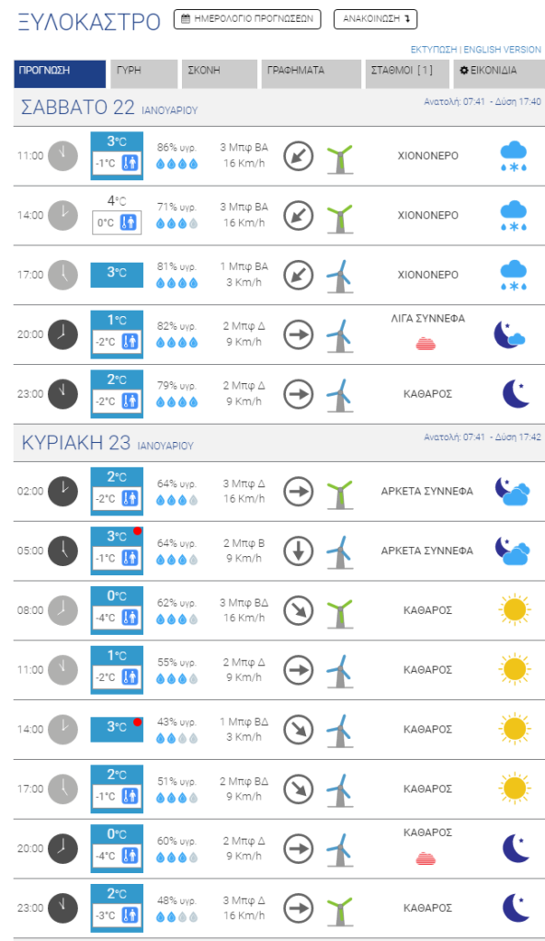545x941 pixels.
Task: Open the ΣΤΑΘΜΟΙ [1] tab
Action: pos(407,74)
